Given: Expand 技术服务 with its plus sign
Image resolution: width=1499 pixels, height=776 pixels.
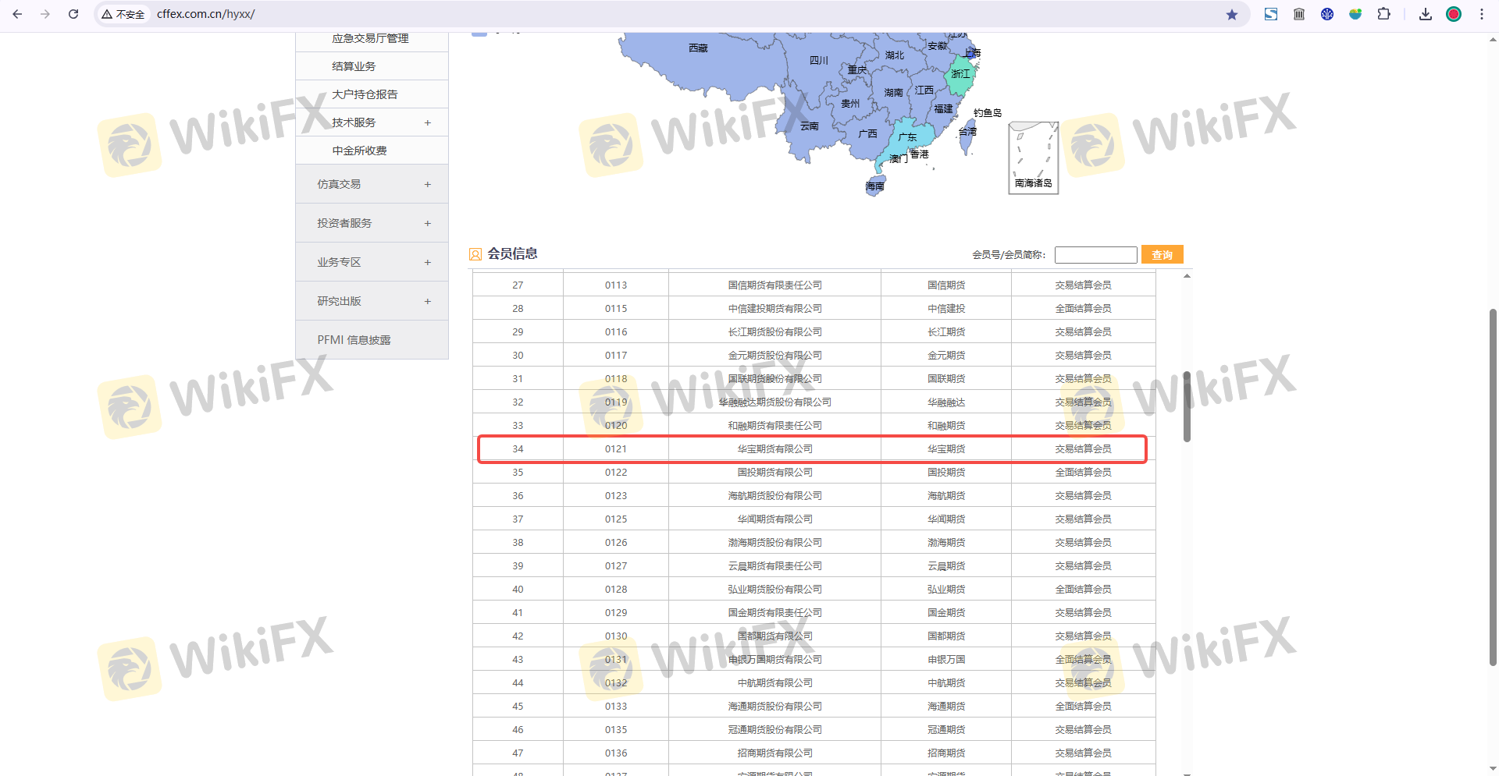Looking at the screenshot, I should pos(428,122).
